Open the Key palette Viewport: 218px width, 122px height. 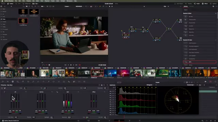point(74,82)
